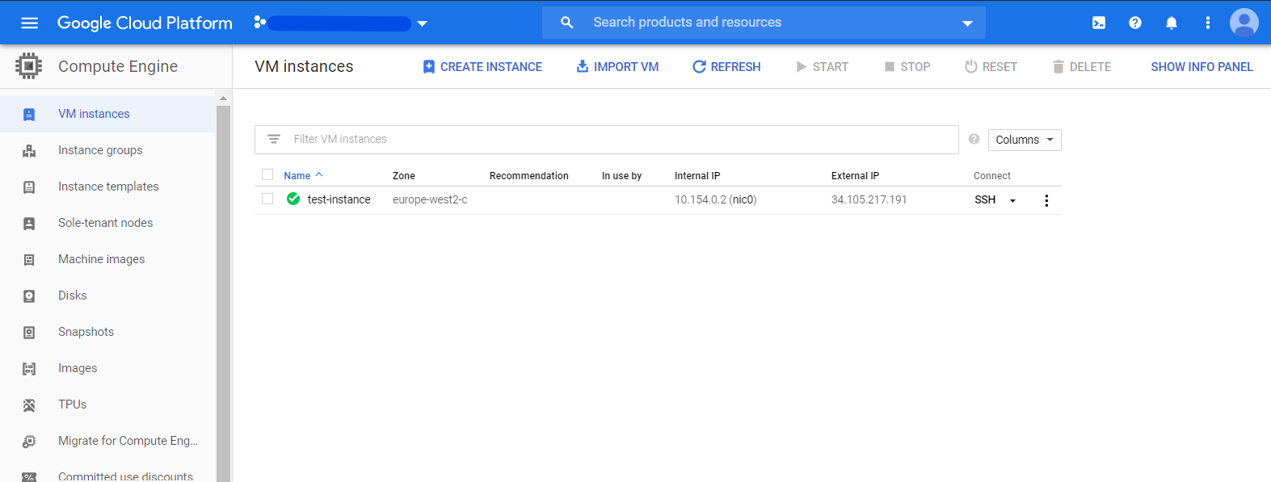Refresh the VM instances list
The width and height of the screenshot is (1271, 482).
pyautogui.click(x=726, y=67)
